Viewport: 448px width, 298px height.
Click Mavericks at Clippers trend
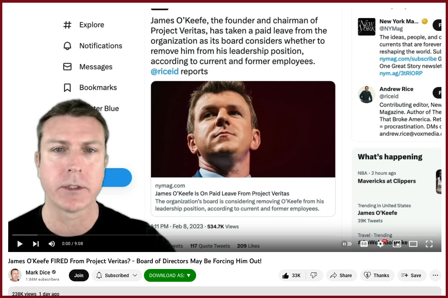tap(387, 181)
